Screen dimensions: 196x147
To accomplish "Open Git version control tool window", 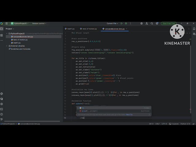I will [2, 119].
